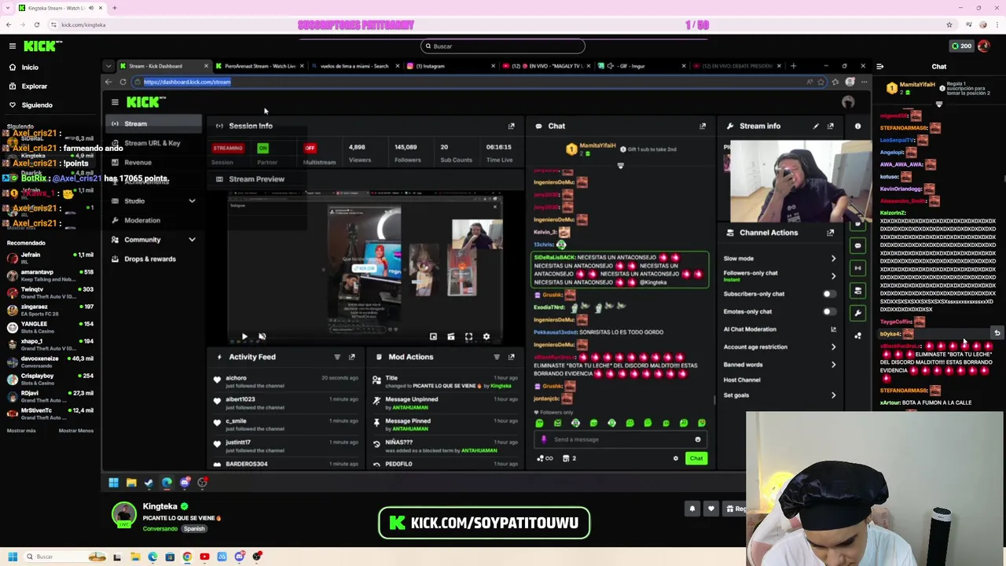Open the Kick dashboard hamburger menu
This screenshot has height=566, width=1006.
(115, 102)
